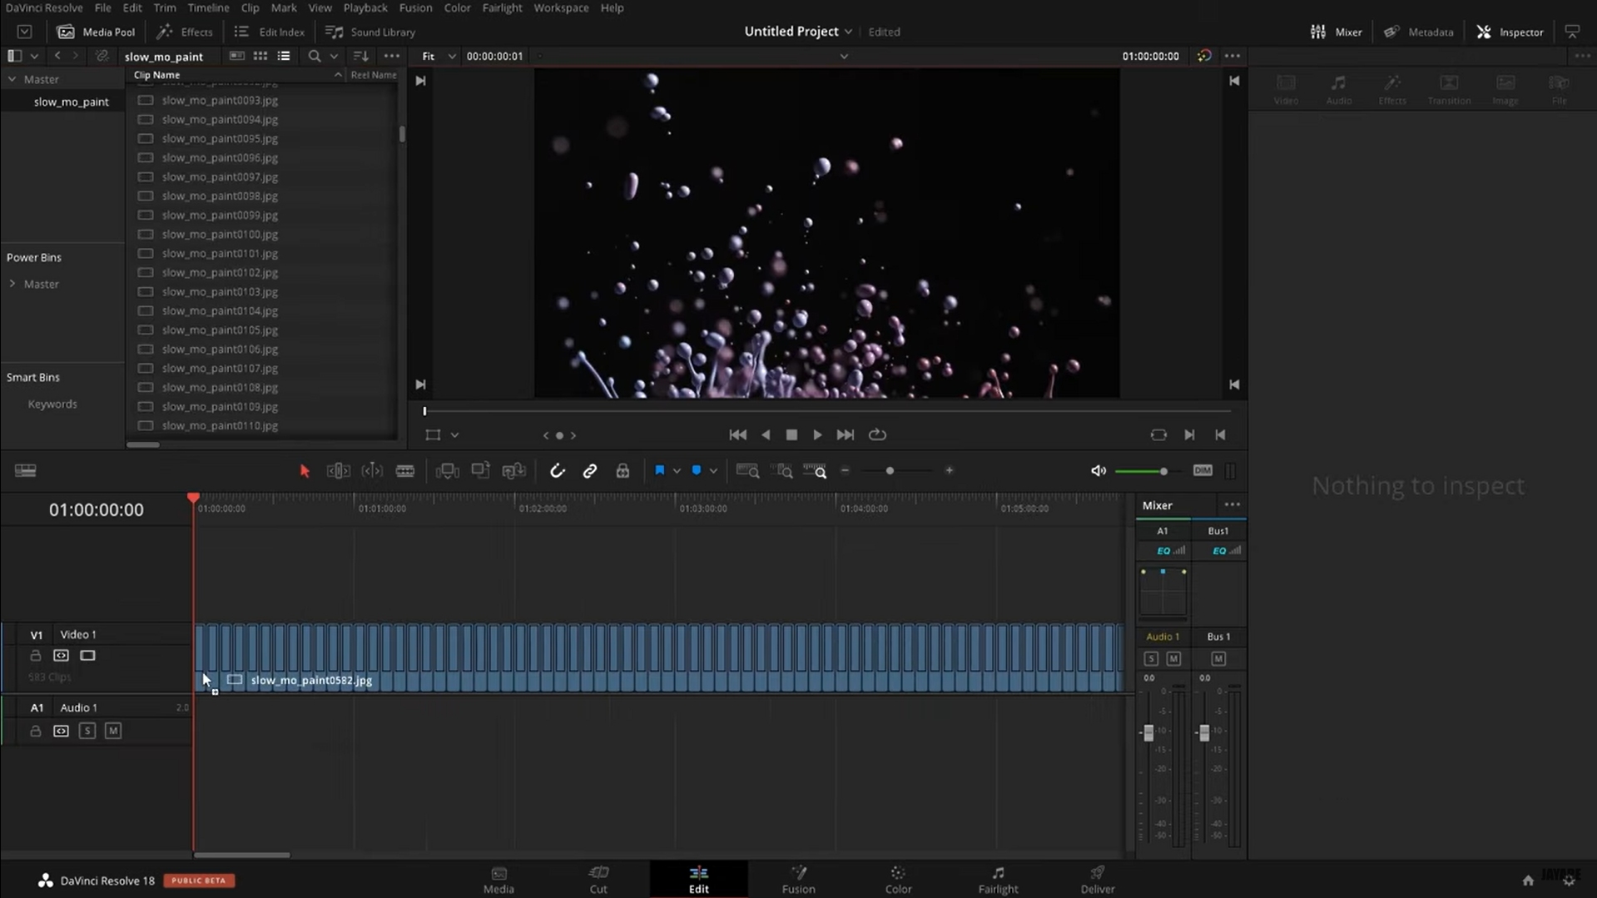
Task: Open the Sound Library panel
Action: pyautogui.click(x=370, y=32)
